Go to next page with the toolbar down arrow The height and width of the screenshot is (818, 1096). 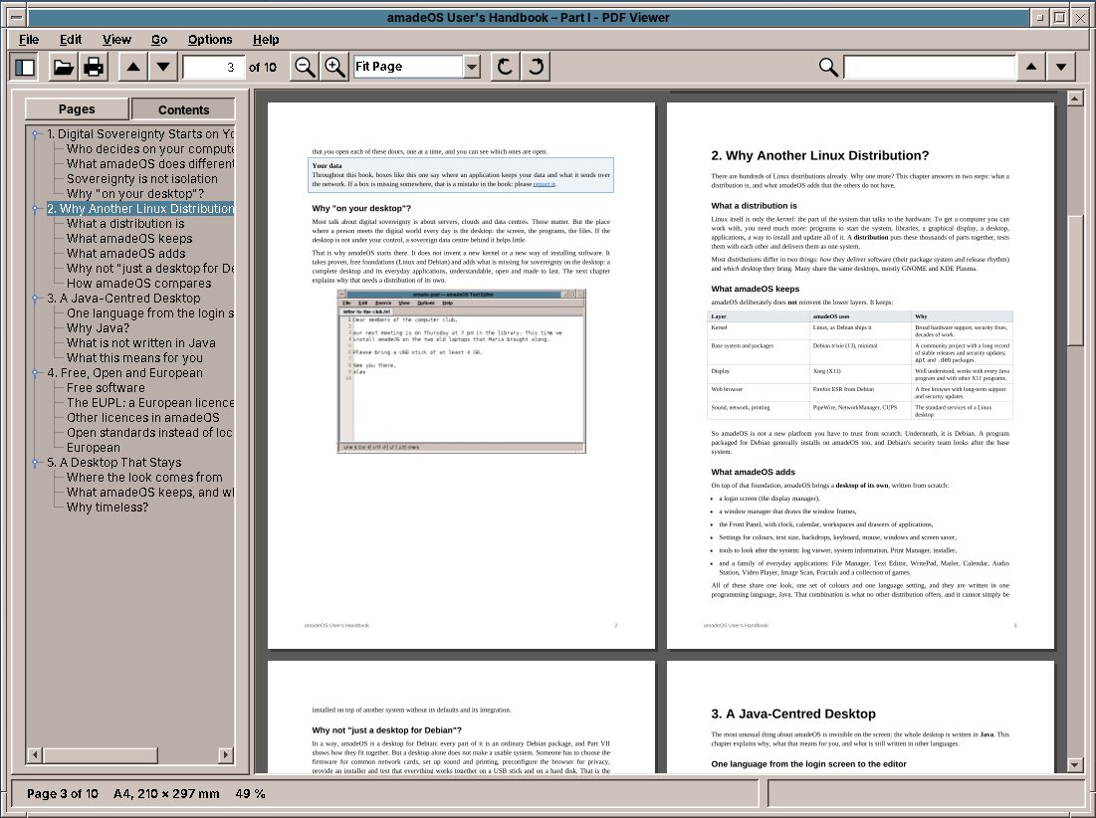(x=163, y=67)
